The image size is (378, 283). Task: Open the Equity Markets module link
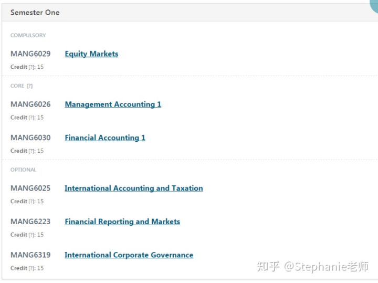click(x=91, y=54)
